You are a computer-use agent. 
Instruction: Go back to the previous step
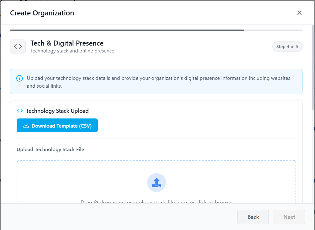pyautogui.click(x=253, y=217)
